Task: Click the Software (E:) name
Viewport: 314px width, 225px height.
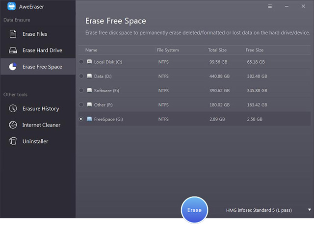Action: [x=106, y=91]
